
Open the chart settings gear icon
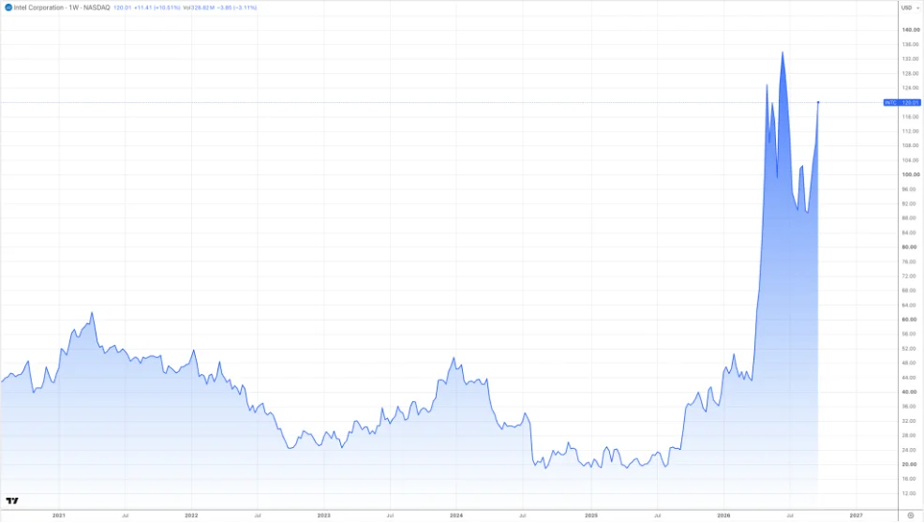point(911,516)
